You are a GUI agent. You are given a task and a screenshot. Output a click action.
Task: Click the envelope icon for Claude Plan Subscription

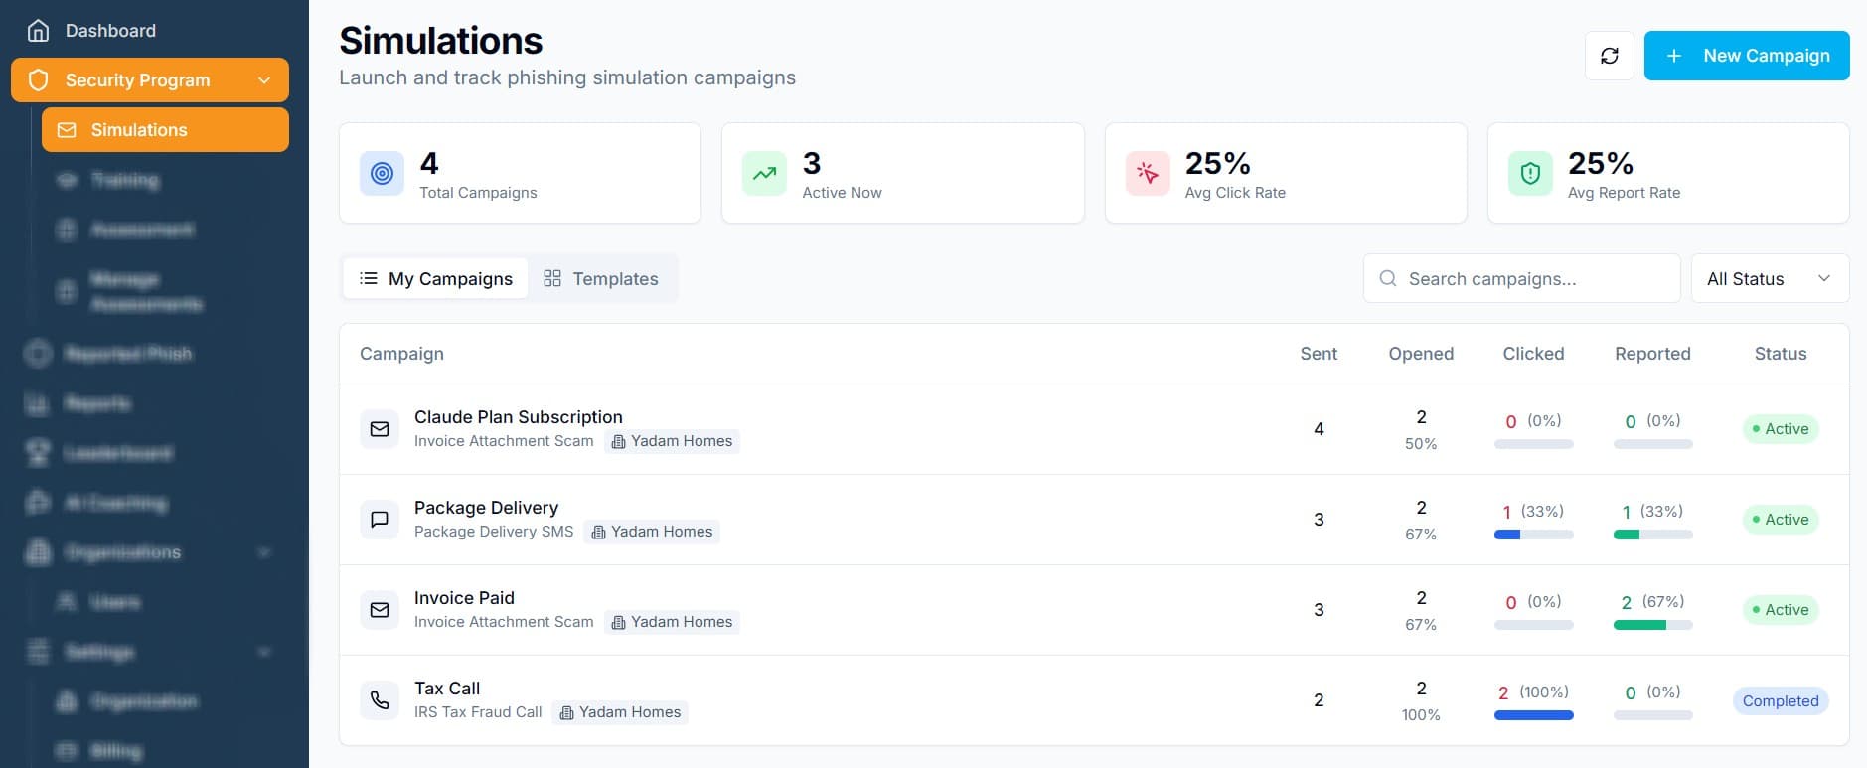point(380,429)
